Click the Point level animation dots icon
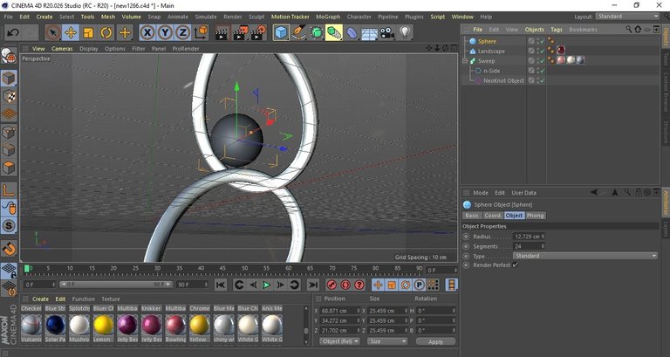 click(x=433, y=285)
